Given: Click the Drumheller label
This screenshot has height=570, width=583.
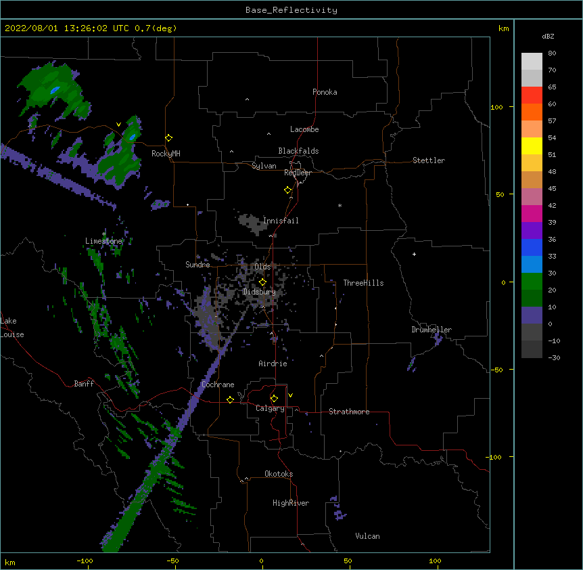Looking at the screenshot, I should (432, 330).
